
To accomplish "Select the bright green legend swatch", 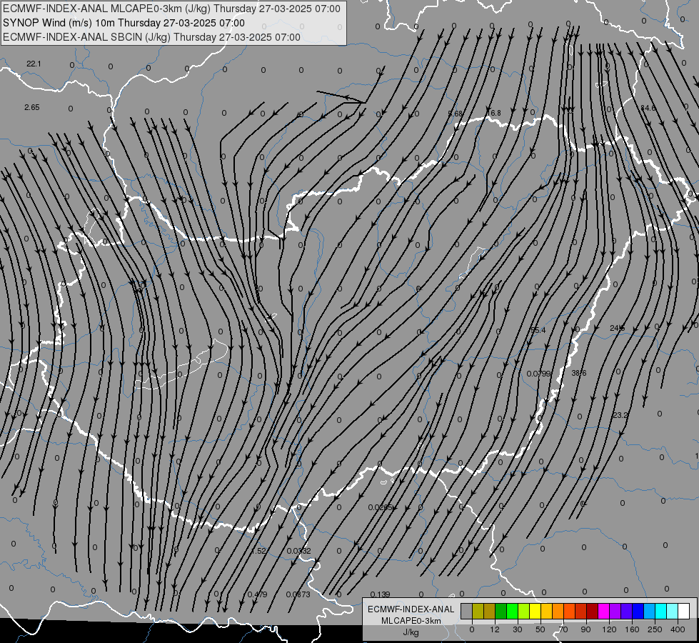I will point(513,611).
